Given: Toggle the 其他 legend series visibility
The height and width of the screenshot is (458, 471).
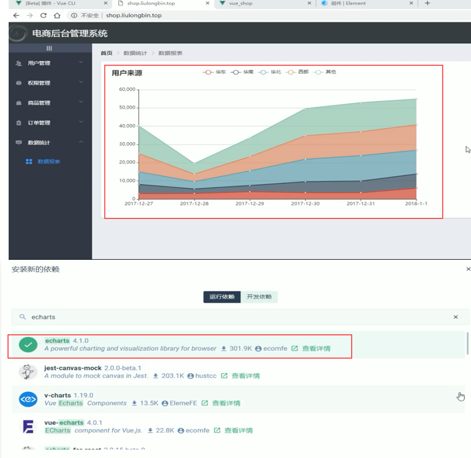Looking at the screenshot, I should pyautogui.click(x=326, y=72).
